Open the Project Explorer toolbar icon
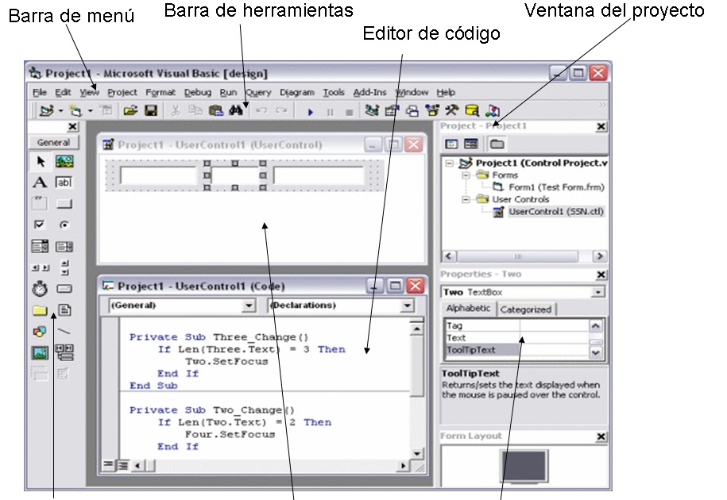Screen dimensions: 727x500 [372, 110]
